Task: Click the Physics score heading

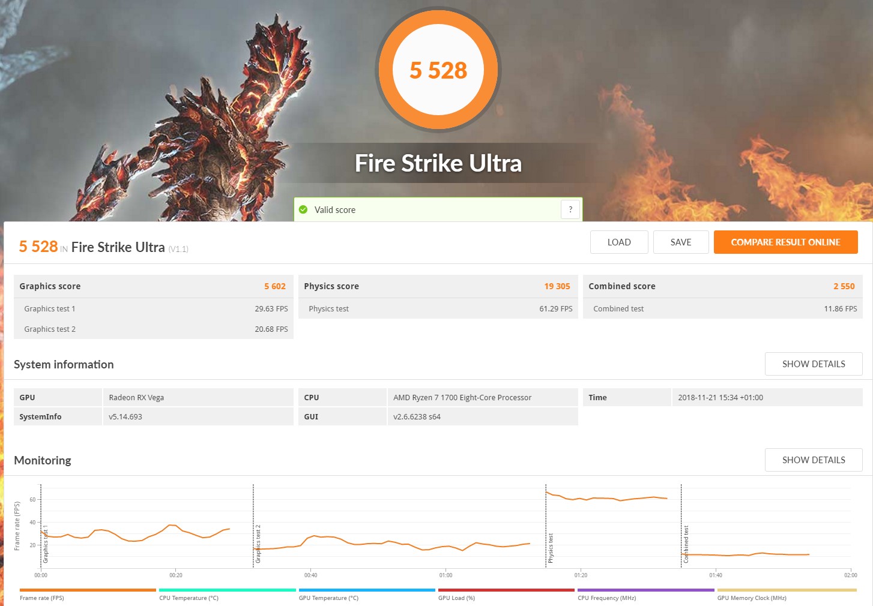Action: coord(331,286)
